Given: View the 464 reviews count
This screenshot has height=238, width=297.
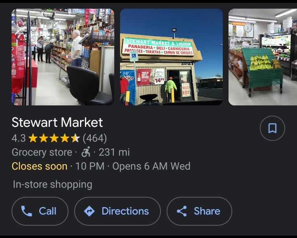Looking at the screenshot, I should tap(95, 138).
